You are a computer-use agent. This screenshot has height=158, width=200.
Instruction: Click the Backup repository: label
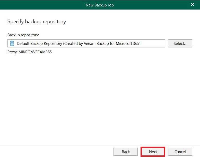pyautogui.click(x=23, y=35)
